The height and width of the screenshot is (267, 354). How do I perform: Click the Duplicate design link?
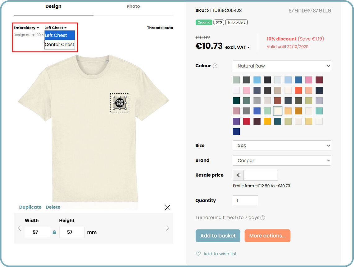point(30,207)
